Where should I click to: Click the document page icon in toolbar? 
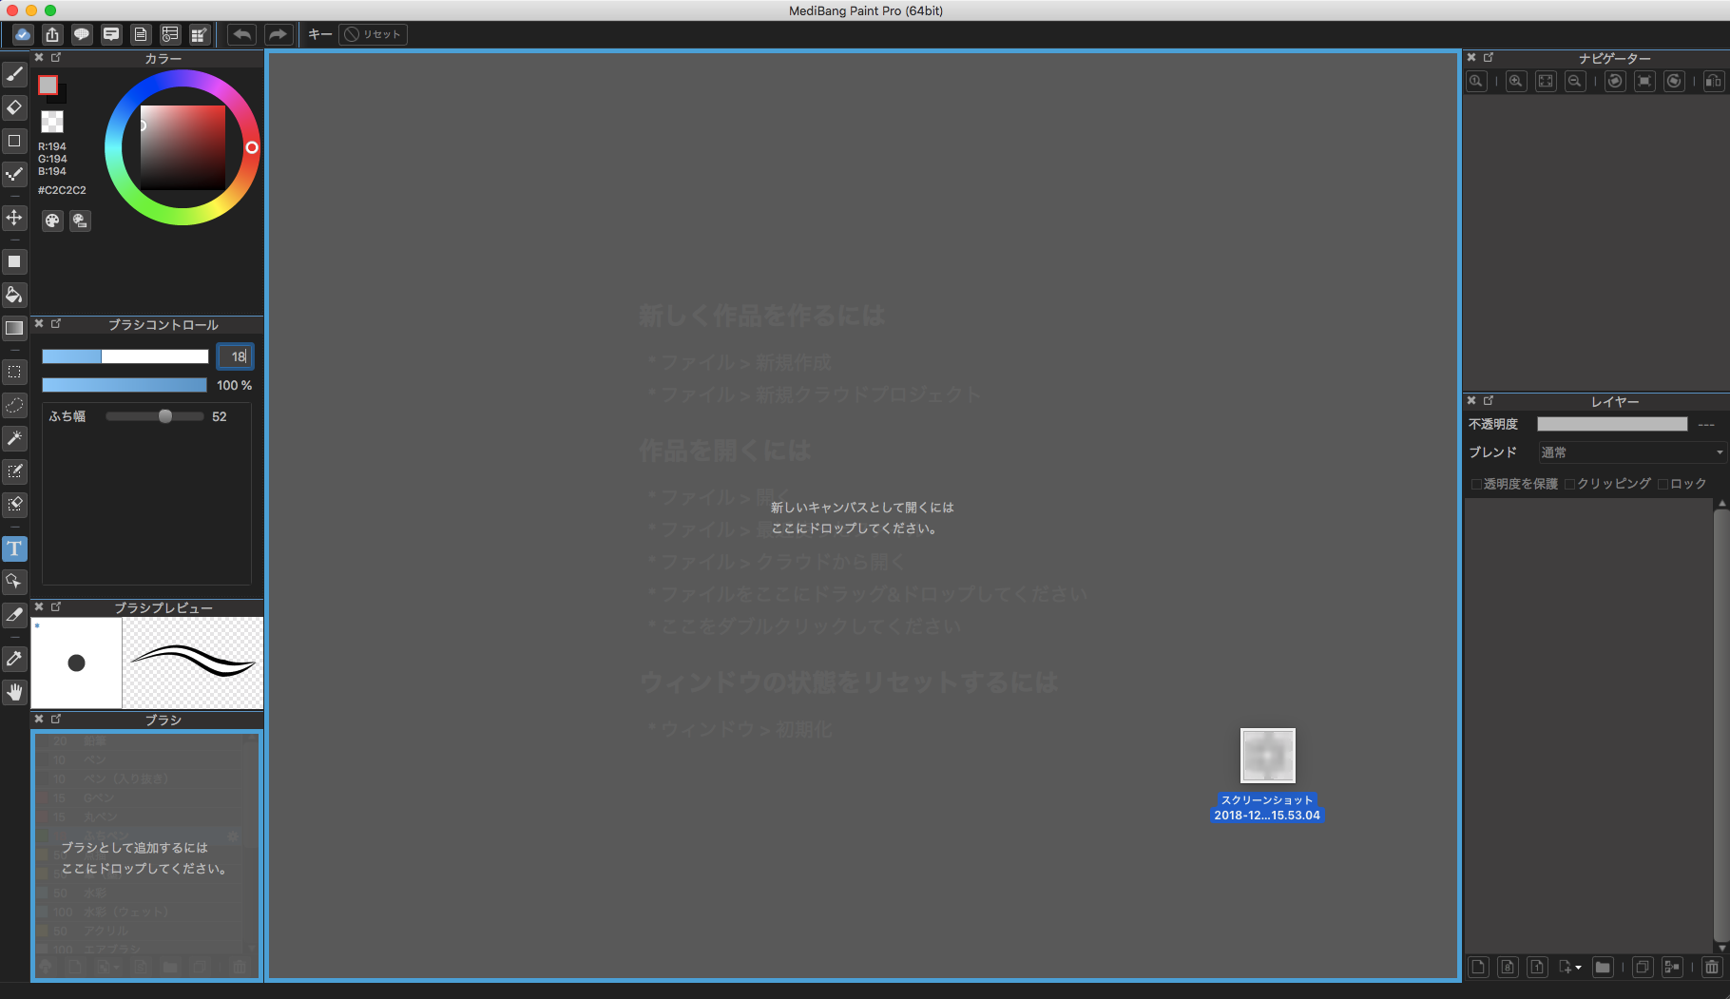(x=141, y=34)
